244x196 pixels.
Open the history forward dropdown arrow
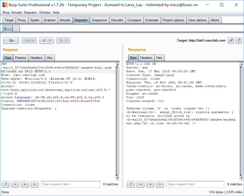[66, 40]
